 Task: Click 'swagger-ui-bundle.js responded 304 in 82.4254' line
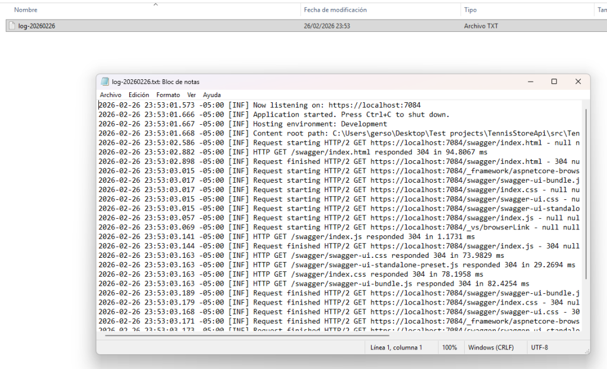click(314, 284)
